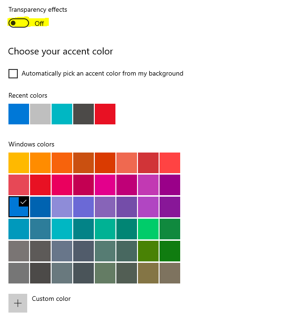Check automatically pick accent color from background
282x329 pixels.
(x=13, y=74)
